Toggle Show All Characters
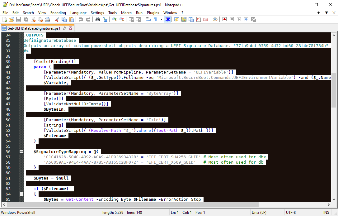Screen dimensions: 338x216 pyautogui.click(x=155, y=19)
